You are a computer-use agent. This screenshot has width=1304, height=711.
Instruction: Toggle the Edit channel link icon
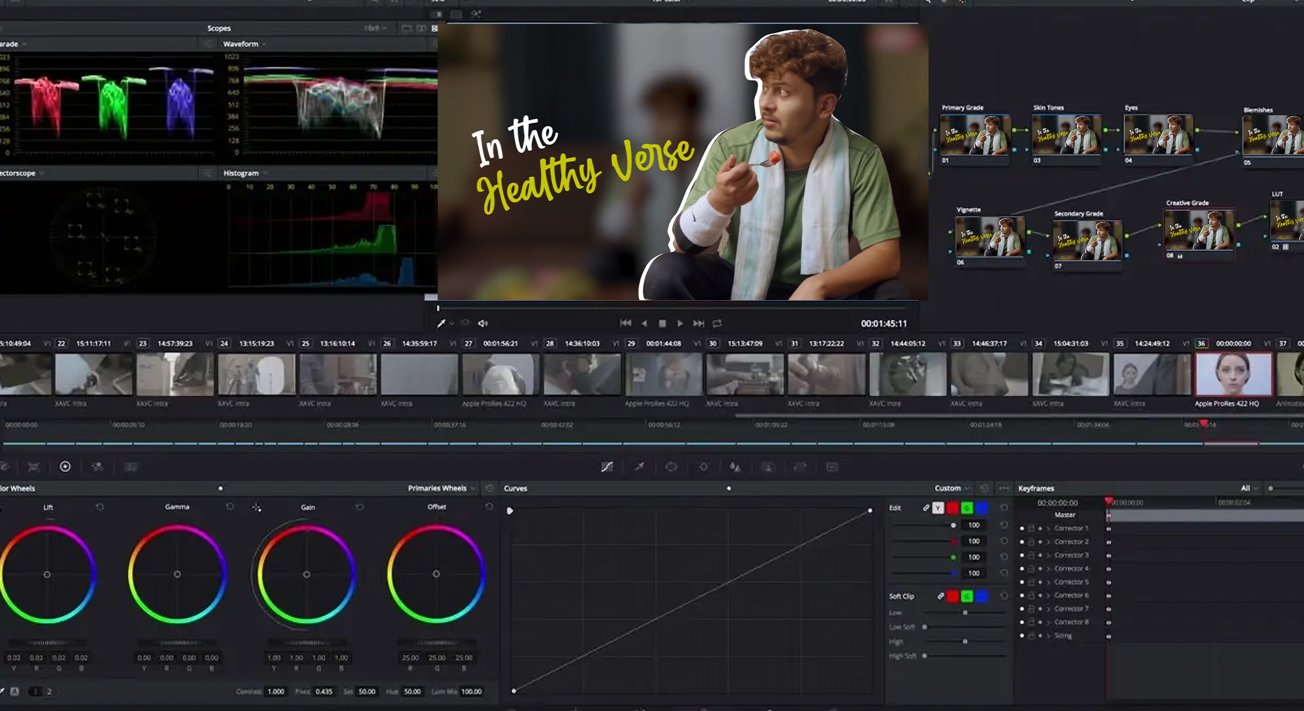[926, 508]
